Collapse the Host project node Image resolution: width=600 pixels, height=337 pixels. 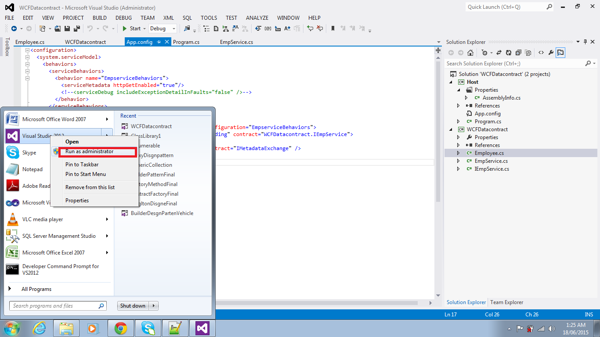click(451, 82)
